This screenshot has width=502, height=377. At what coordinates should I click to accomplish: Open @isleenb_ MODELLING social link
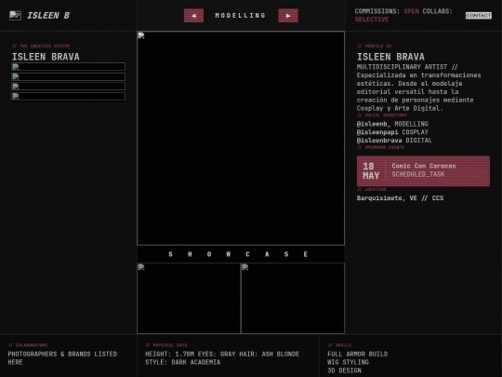pyautogui.click(x=392, y=124)
